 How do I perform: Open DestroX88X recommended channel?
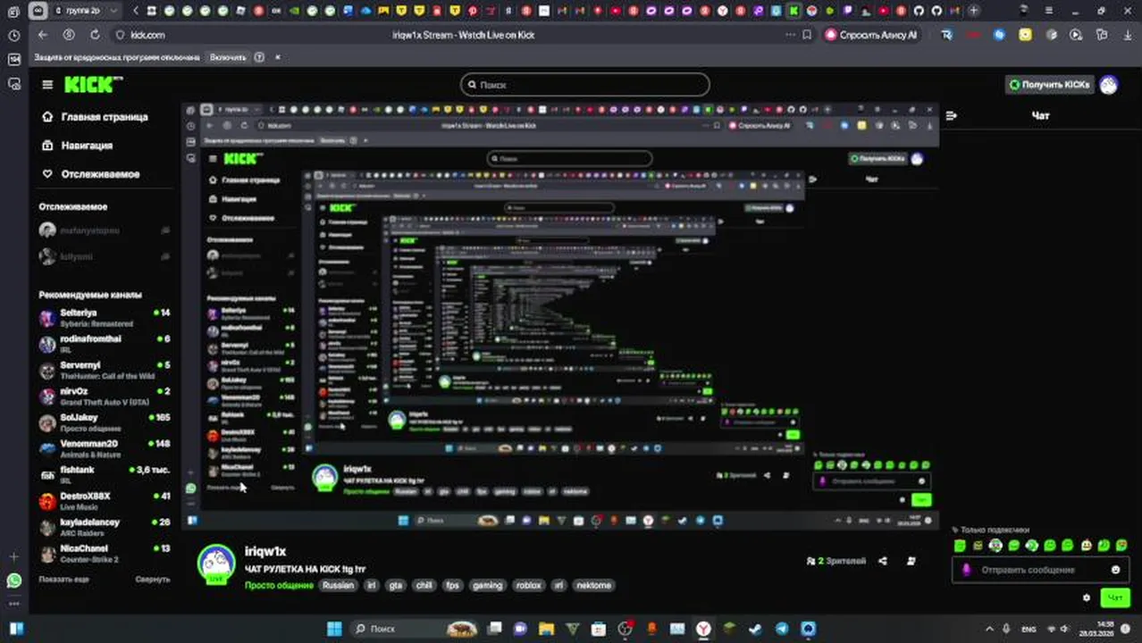105,501
